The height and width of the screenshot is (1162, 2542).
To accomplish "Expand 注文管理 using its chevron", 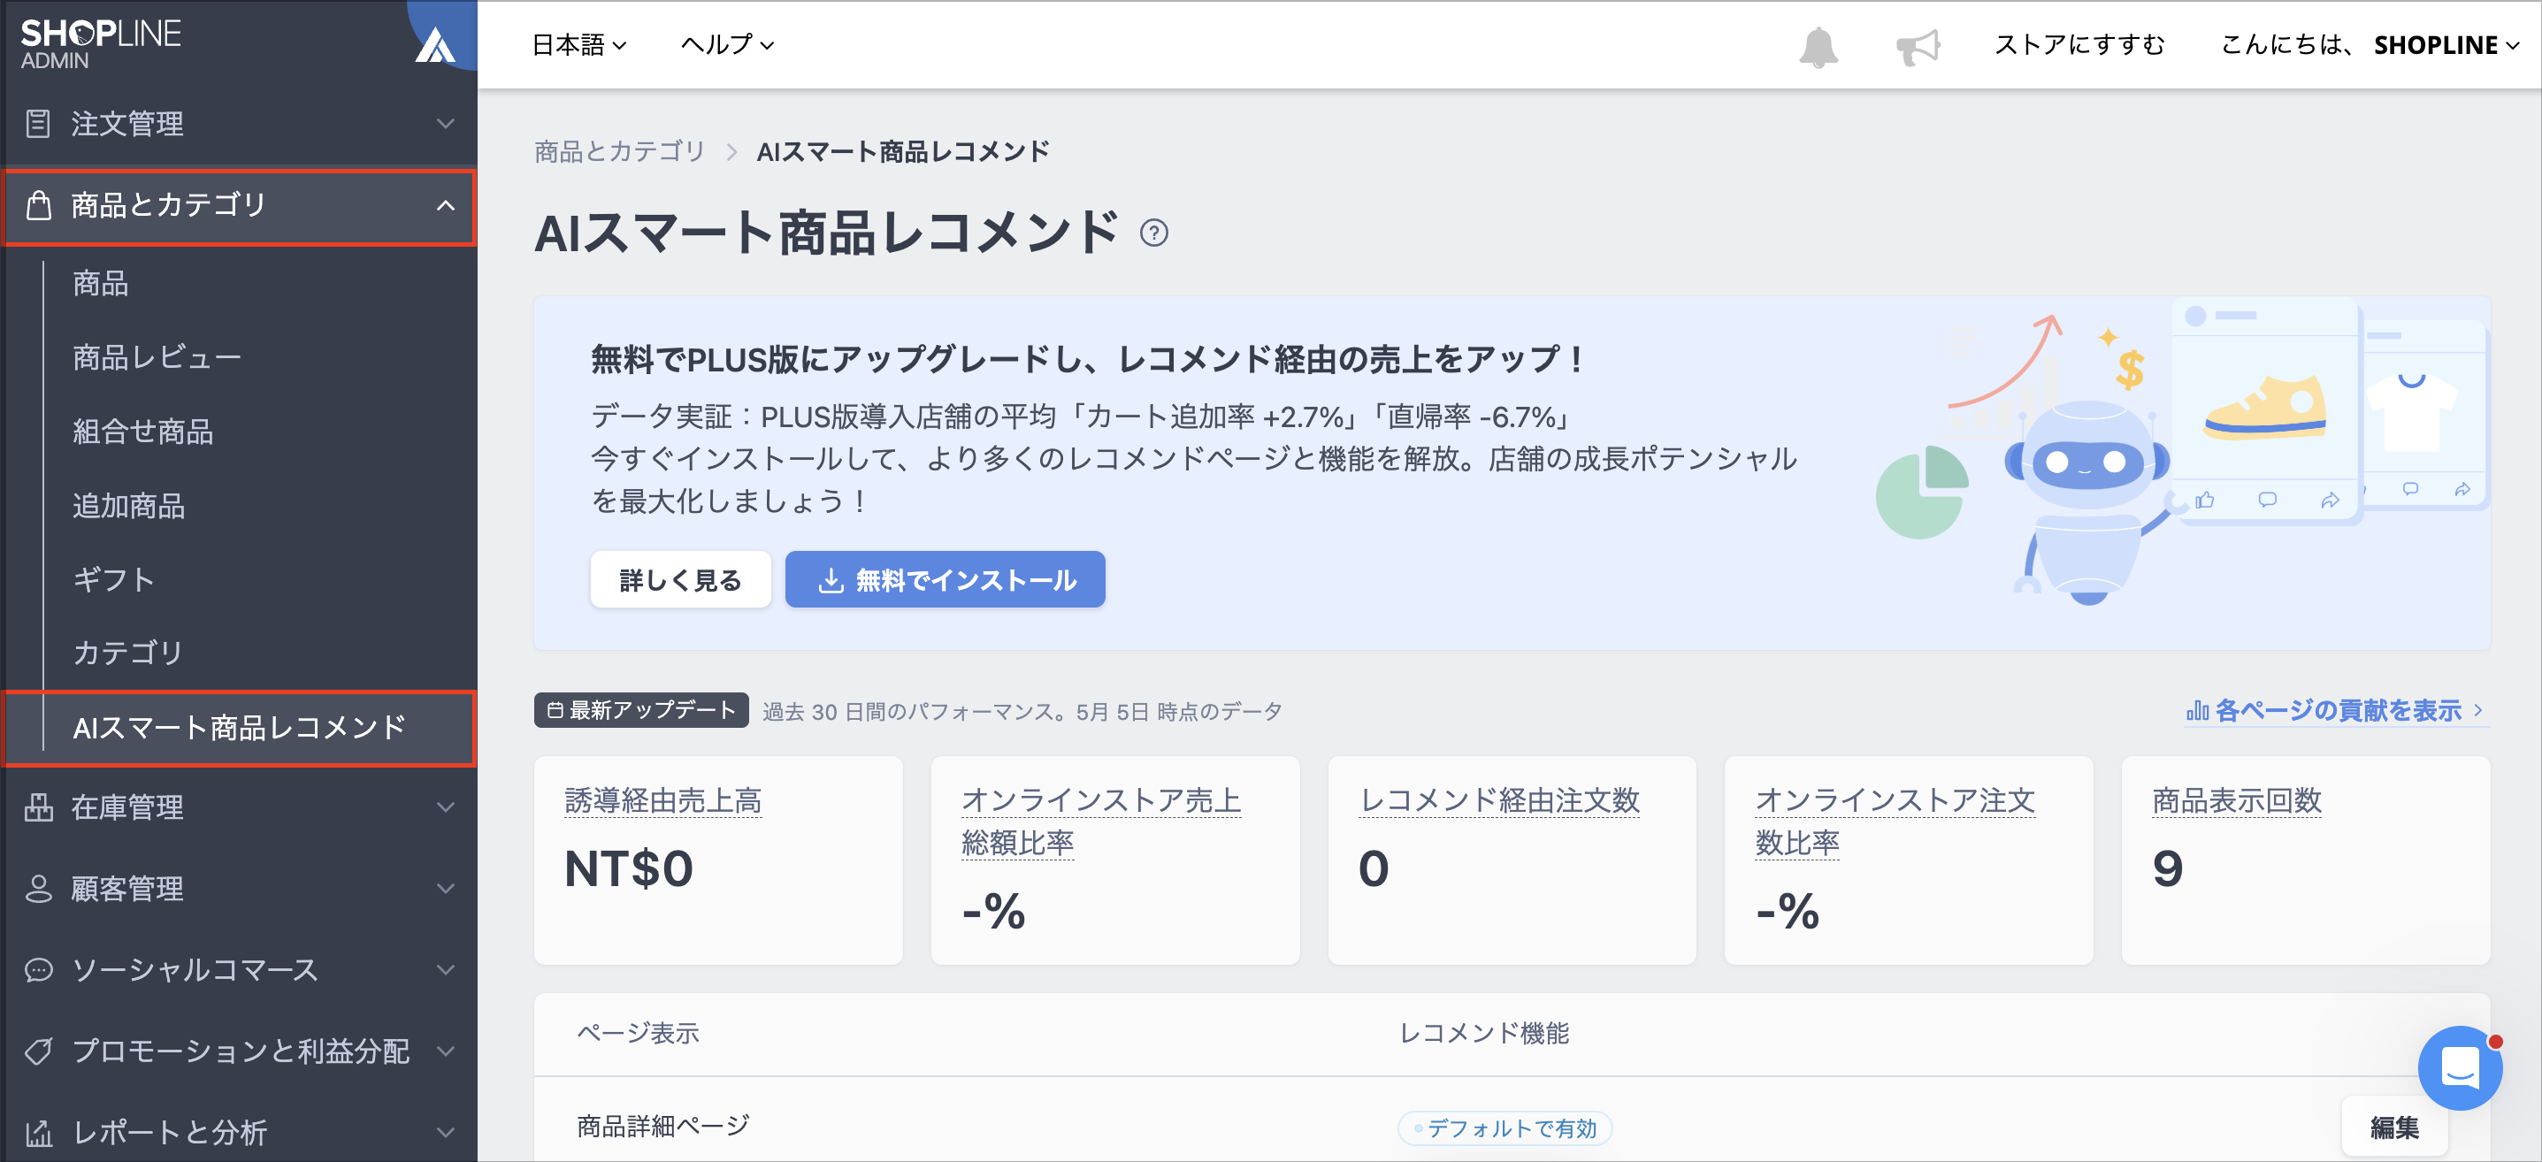I will (x=446, y=123).
